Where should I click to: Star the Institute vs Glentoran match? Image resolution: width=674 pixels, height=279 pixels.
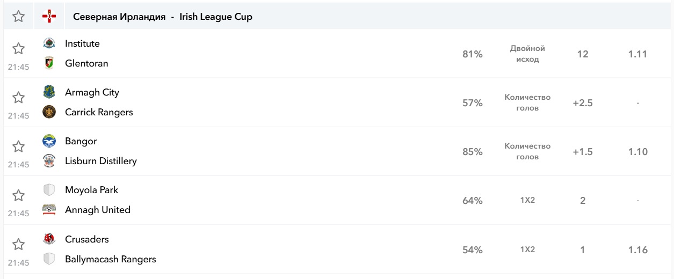[19, 49]
